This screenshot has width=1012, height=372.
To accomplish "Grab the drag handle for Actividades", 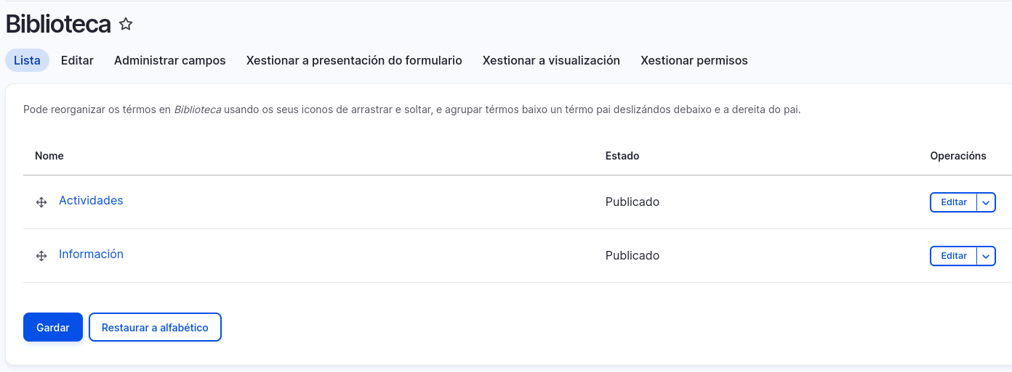I will (41, 202).
